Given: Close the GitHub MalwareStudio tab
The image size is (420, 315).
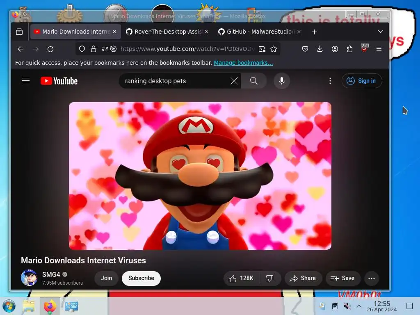Looking at the screenshot, I should 299,32.
